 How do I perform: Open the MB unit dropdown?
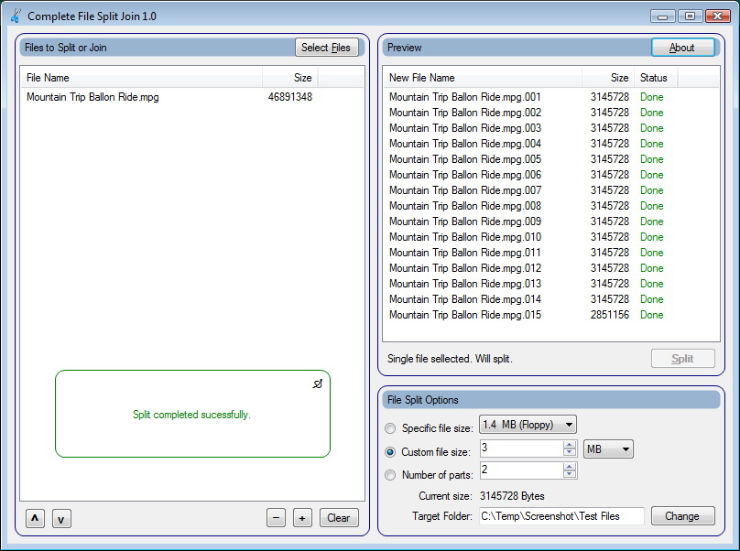point(608,449)
